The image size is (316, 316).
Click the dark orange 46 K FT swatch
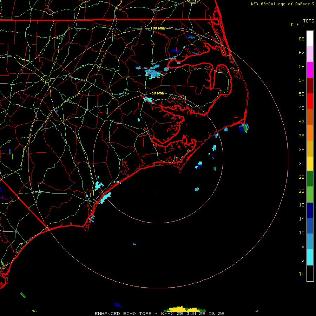click(x=310, y=117)
